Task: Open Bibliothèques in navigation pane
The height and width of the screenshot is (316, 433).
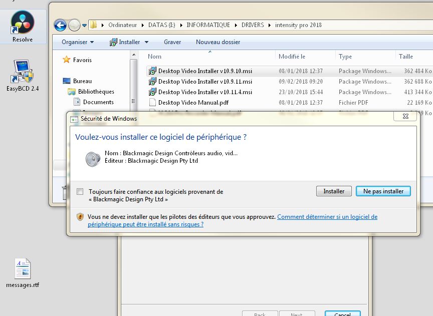Action: pos(96,91)
